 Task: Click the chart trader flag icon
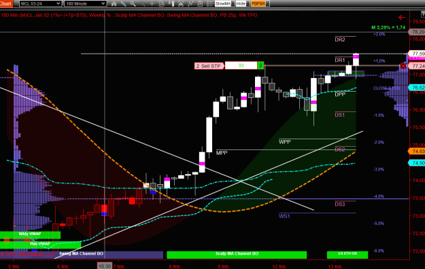pyautogui.click(x=171, y=3)
